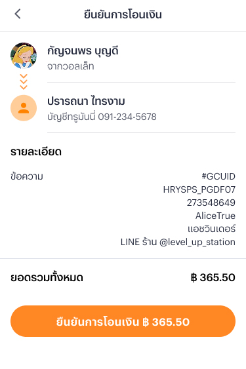Click the ข้อความ message label
Image resolution: width=246 pixels, height=369 pixels.
[27, 176]
